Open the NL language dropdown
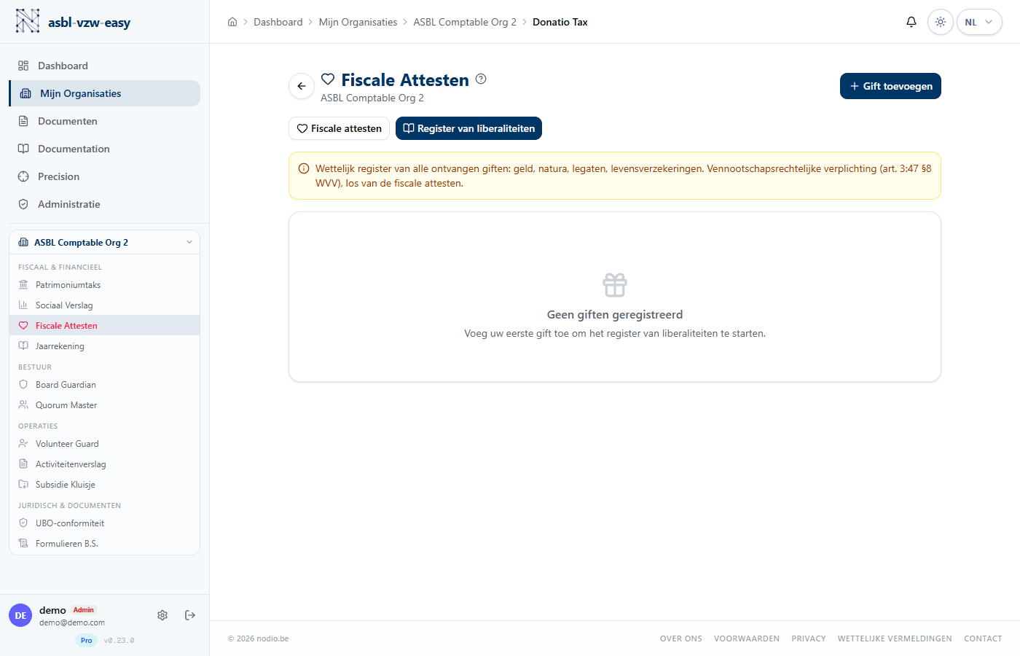Screen dimensions: 1020x656 click(979, 22)
